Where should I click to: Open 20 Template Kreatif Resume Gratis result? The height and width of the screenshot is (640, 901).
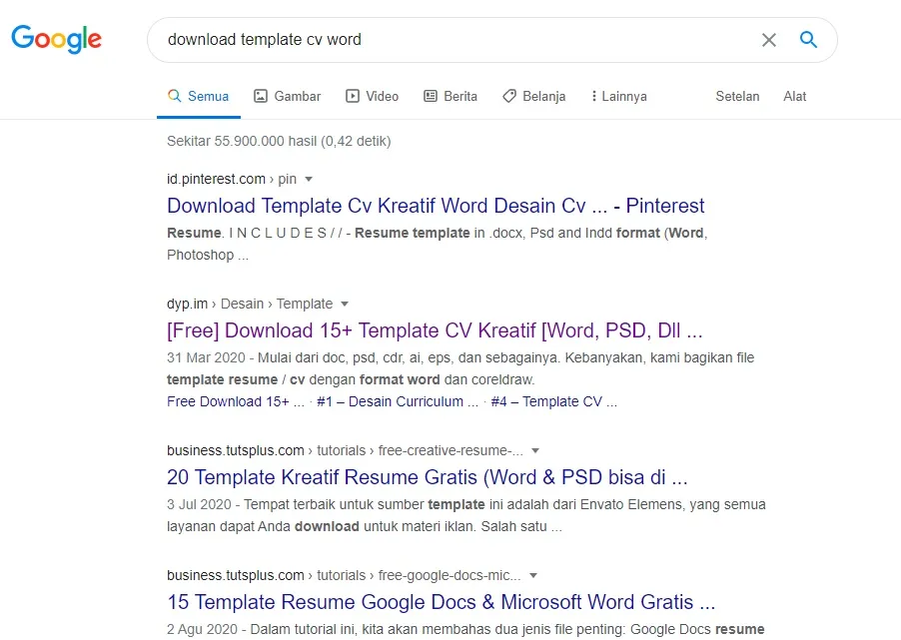427,477
